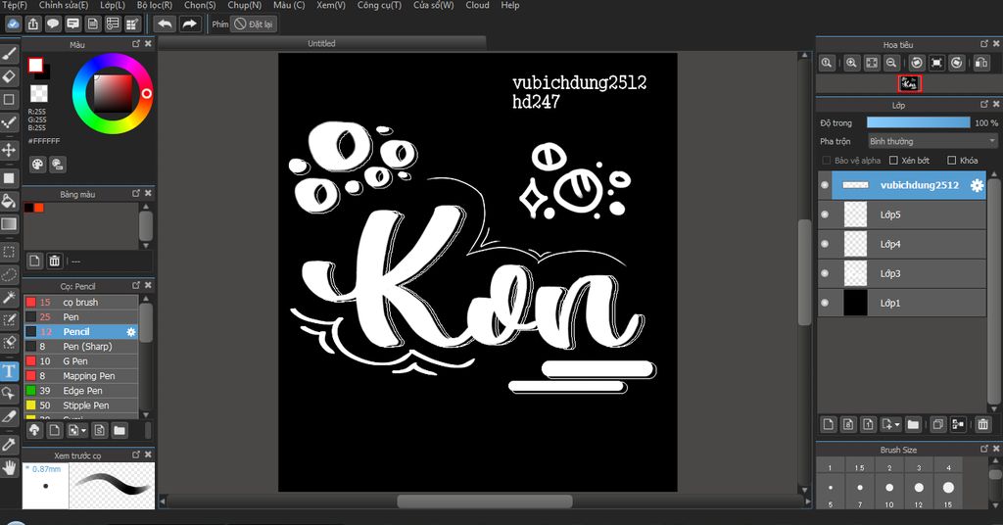Choose the Hand pan tool
The height and width of the screenshot is (525, 1003).
tap(9, 468)
